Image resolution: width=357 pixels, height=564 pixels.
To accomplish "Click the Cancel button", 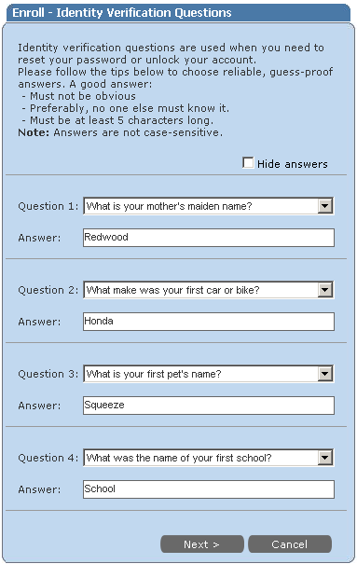I will (290, 543).
